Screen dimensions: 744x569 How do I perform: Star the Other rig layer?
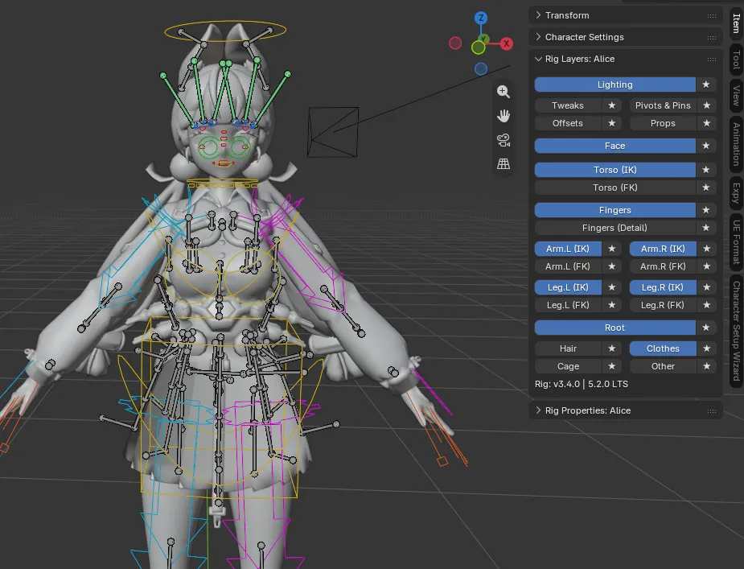[x=706, y=366]
